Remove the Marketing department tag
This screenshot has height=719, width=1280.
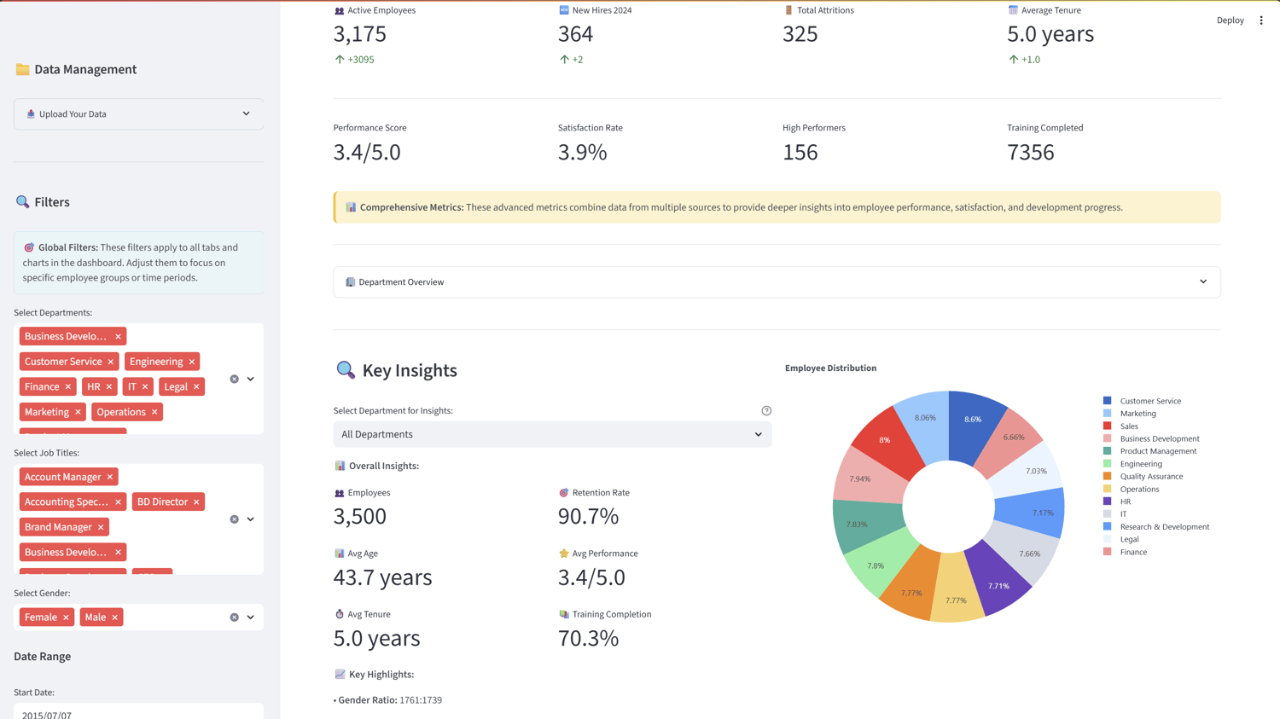coord(78,412)
